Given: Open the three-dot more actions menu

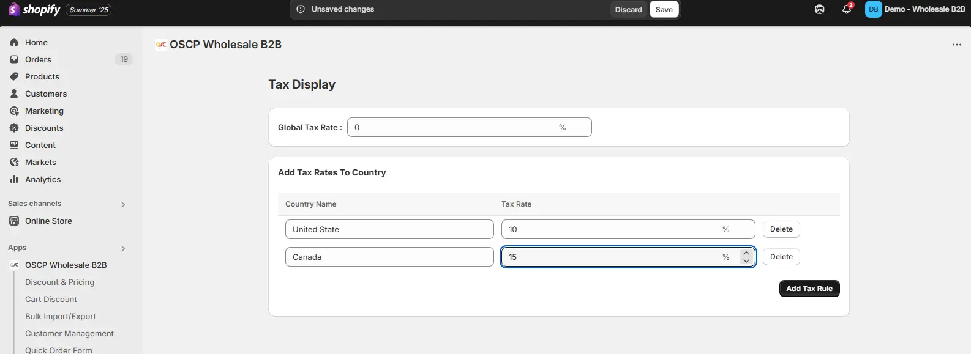Looking at the screenshot, I should (956, 45).
